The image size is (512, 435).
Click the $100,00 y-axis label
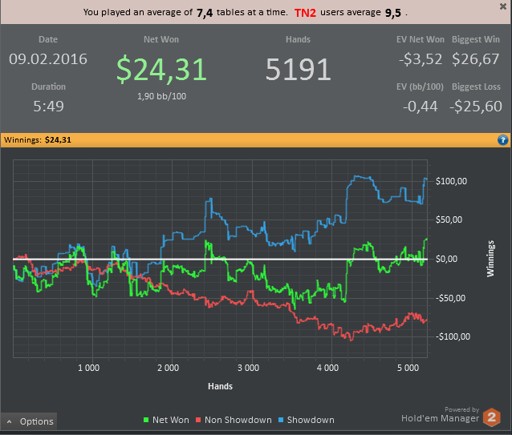tap(451, 181)
